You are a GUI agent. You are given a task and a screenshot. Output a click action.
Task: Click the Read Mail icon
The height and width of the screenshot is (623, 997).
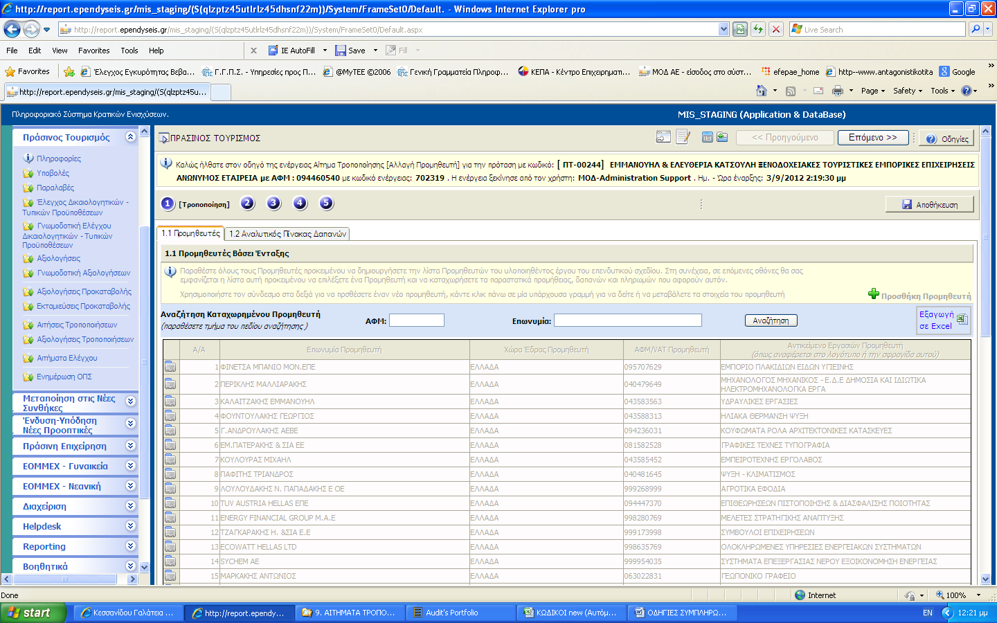click(818, 91)
